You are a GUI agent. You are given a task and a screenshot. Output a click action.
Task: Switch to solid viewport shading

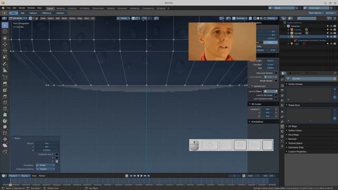(x=258, y=18)
